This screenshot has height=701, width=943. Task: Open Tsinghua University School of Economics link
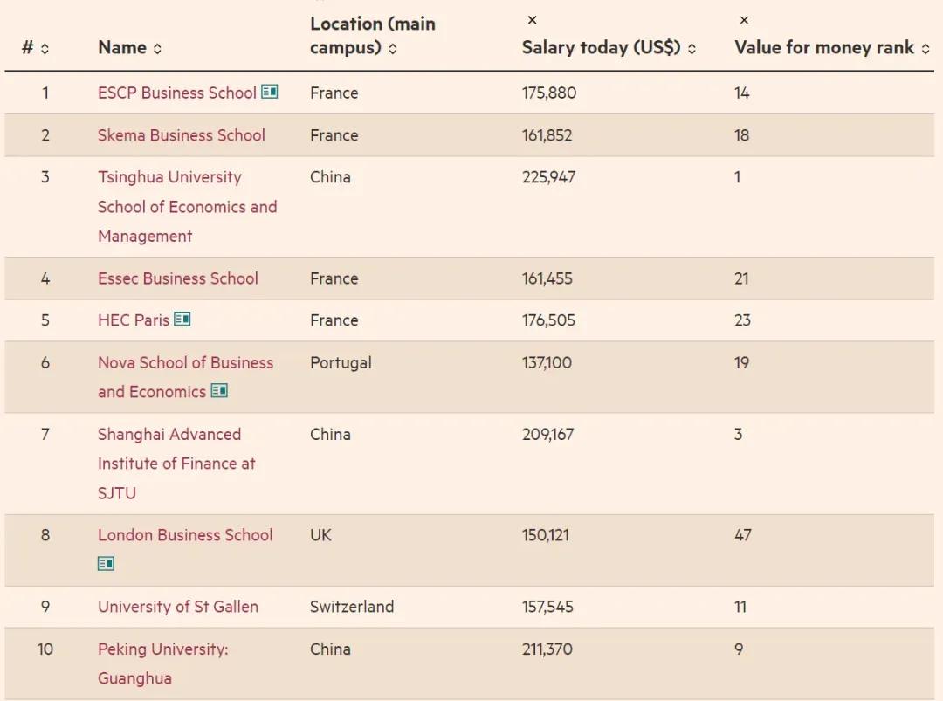tap(187, 206)
